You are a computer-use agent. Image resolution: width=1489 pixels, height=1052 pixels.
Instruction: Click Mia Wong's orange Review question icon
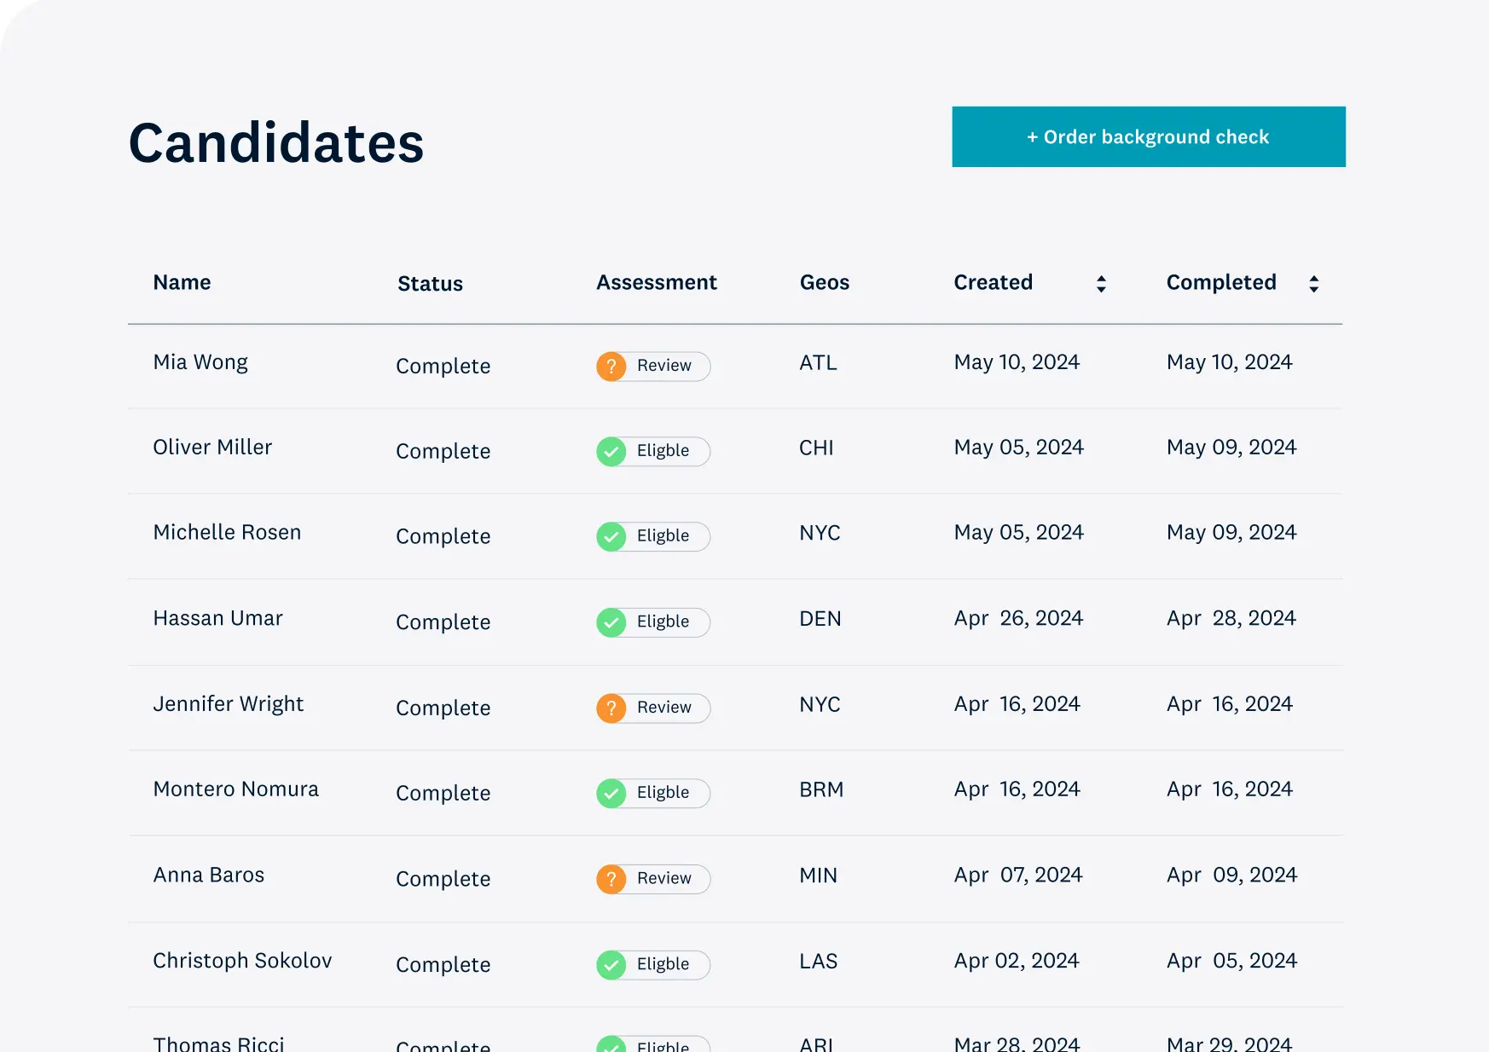point(611,367)
